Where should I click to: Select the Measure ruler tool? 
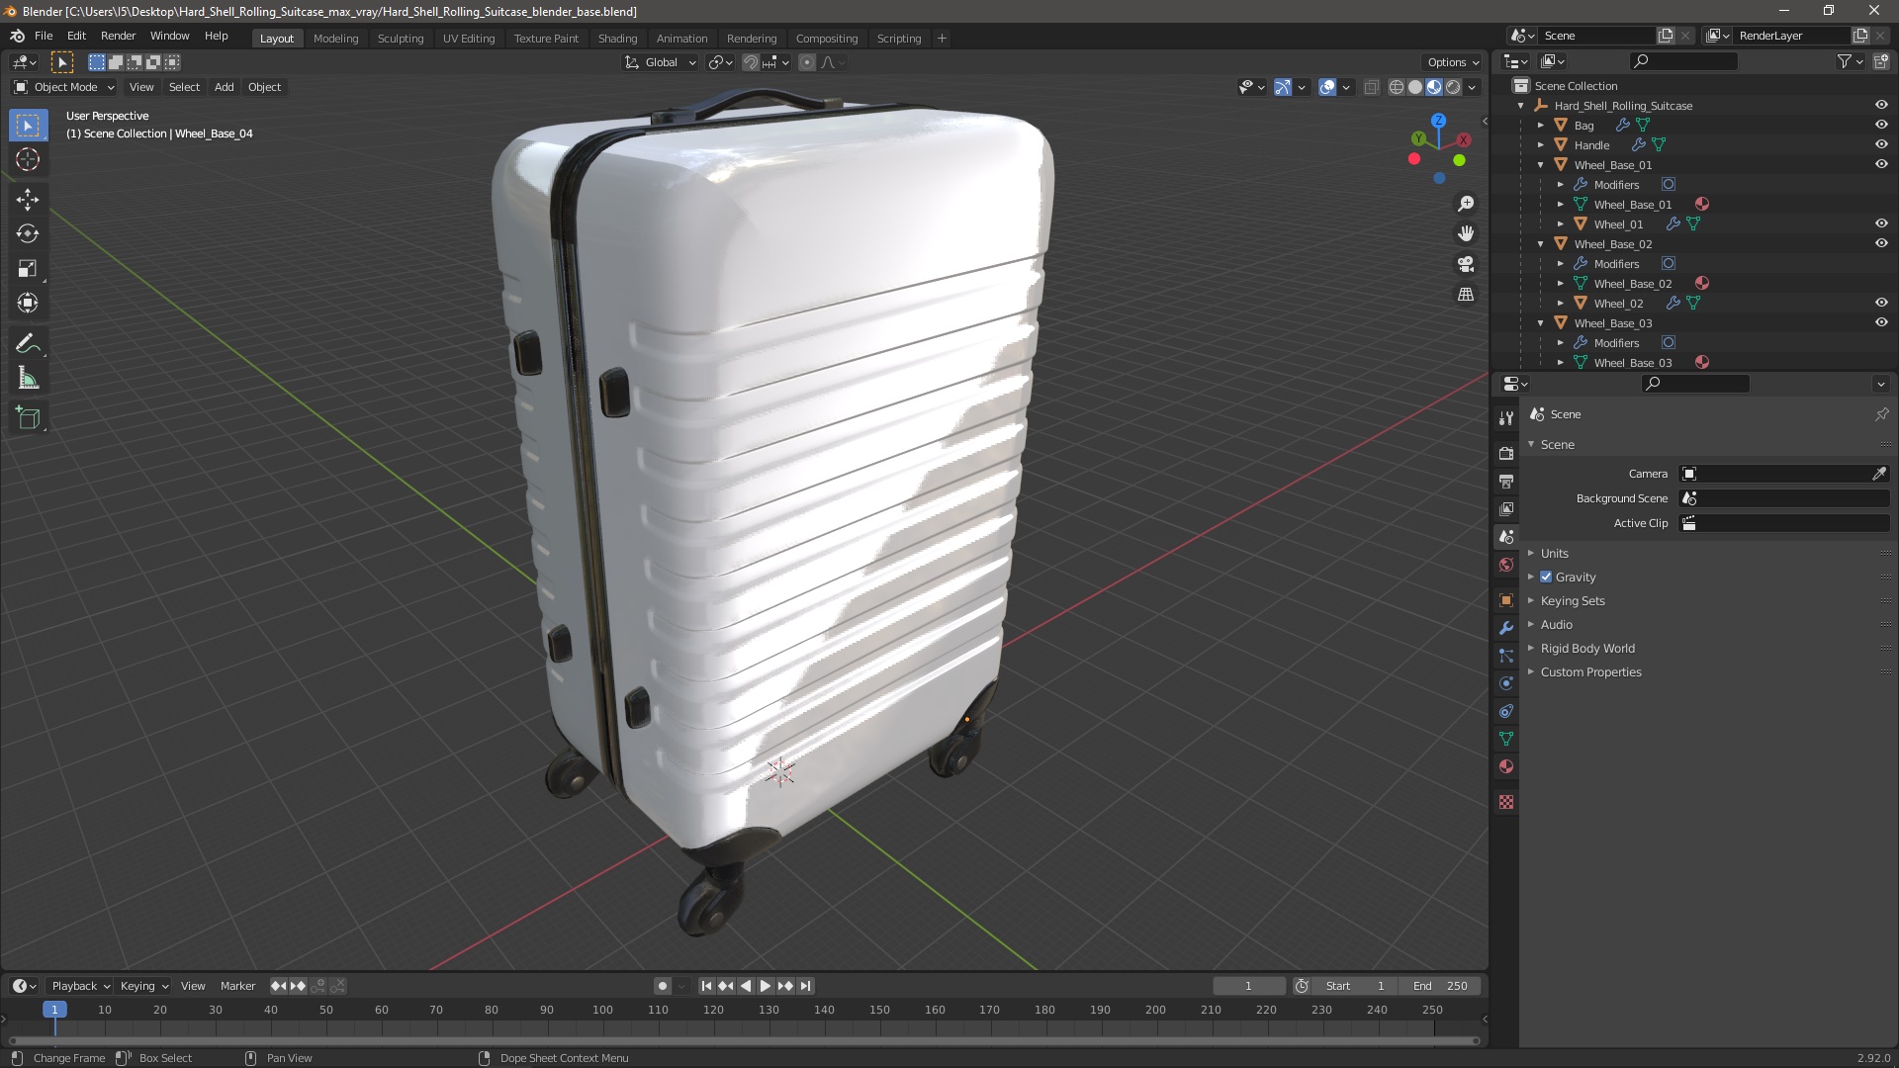28,379
